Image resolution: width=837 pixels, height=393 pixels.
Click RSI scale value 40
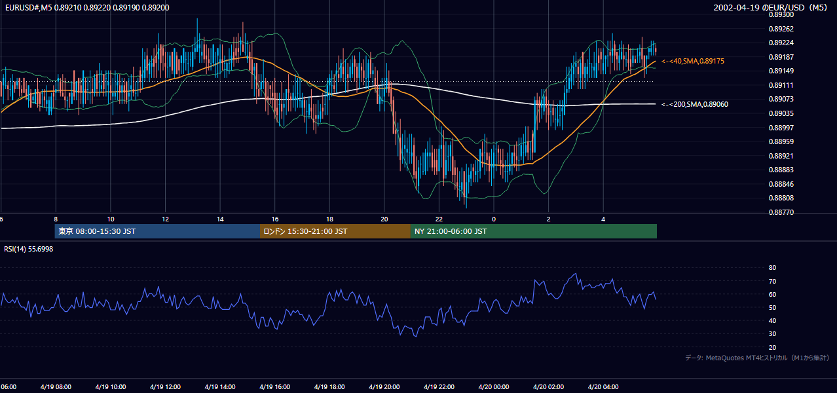coord(772,321)
